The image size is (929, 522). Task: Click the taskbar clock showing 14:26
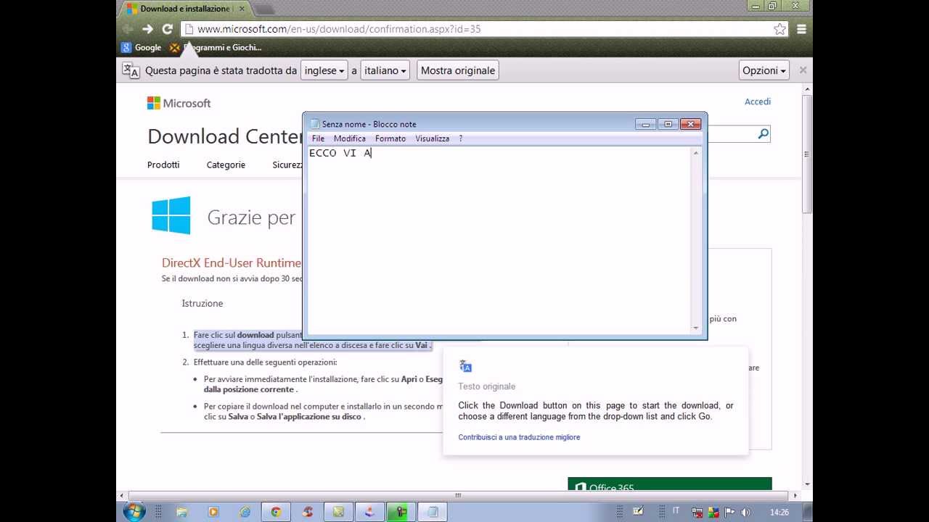tap(779, 512)
